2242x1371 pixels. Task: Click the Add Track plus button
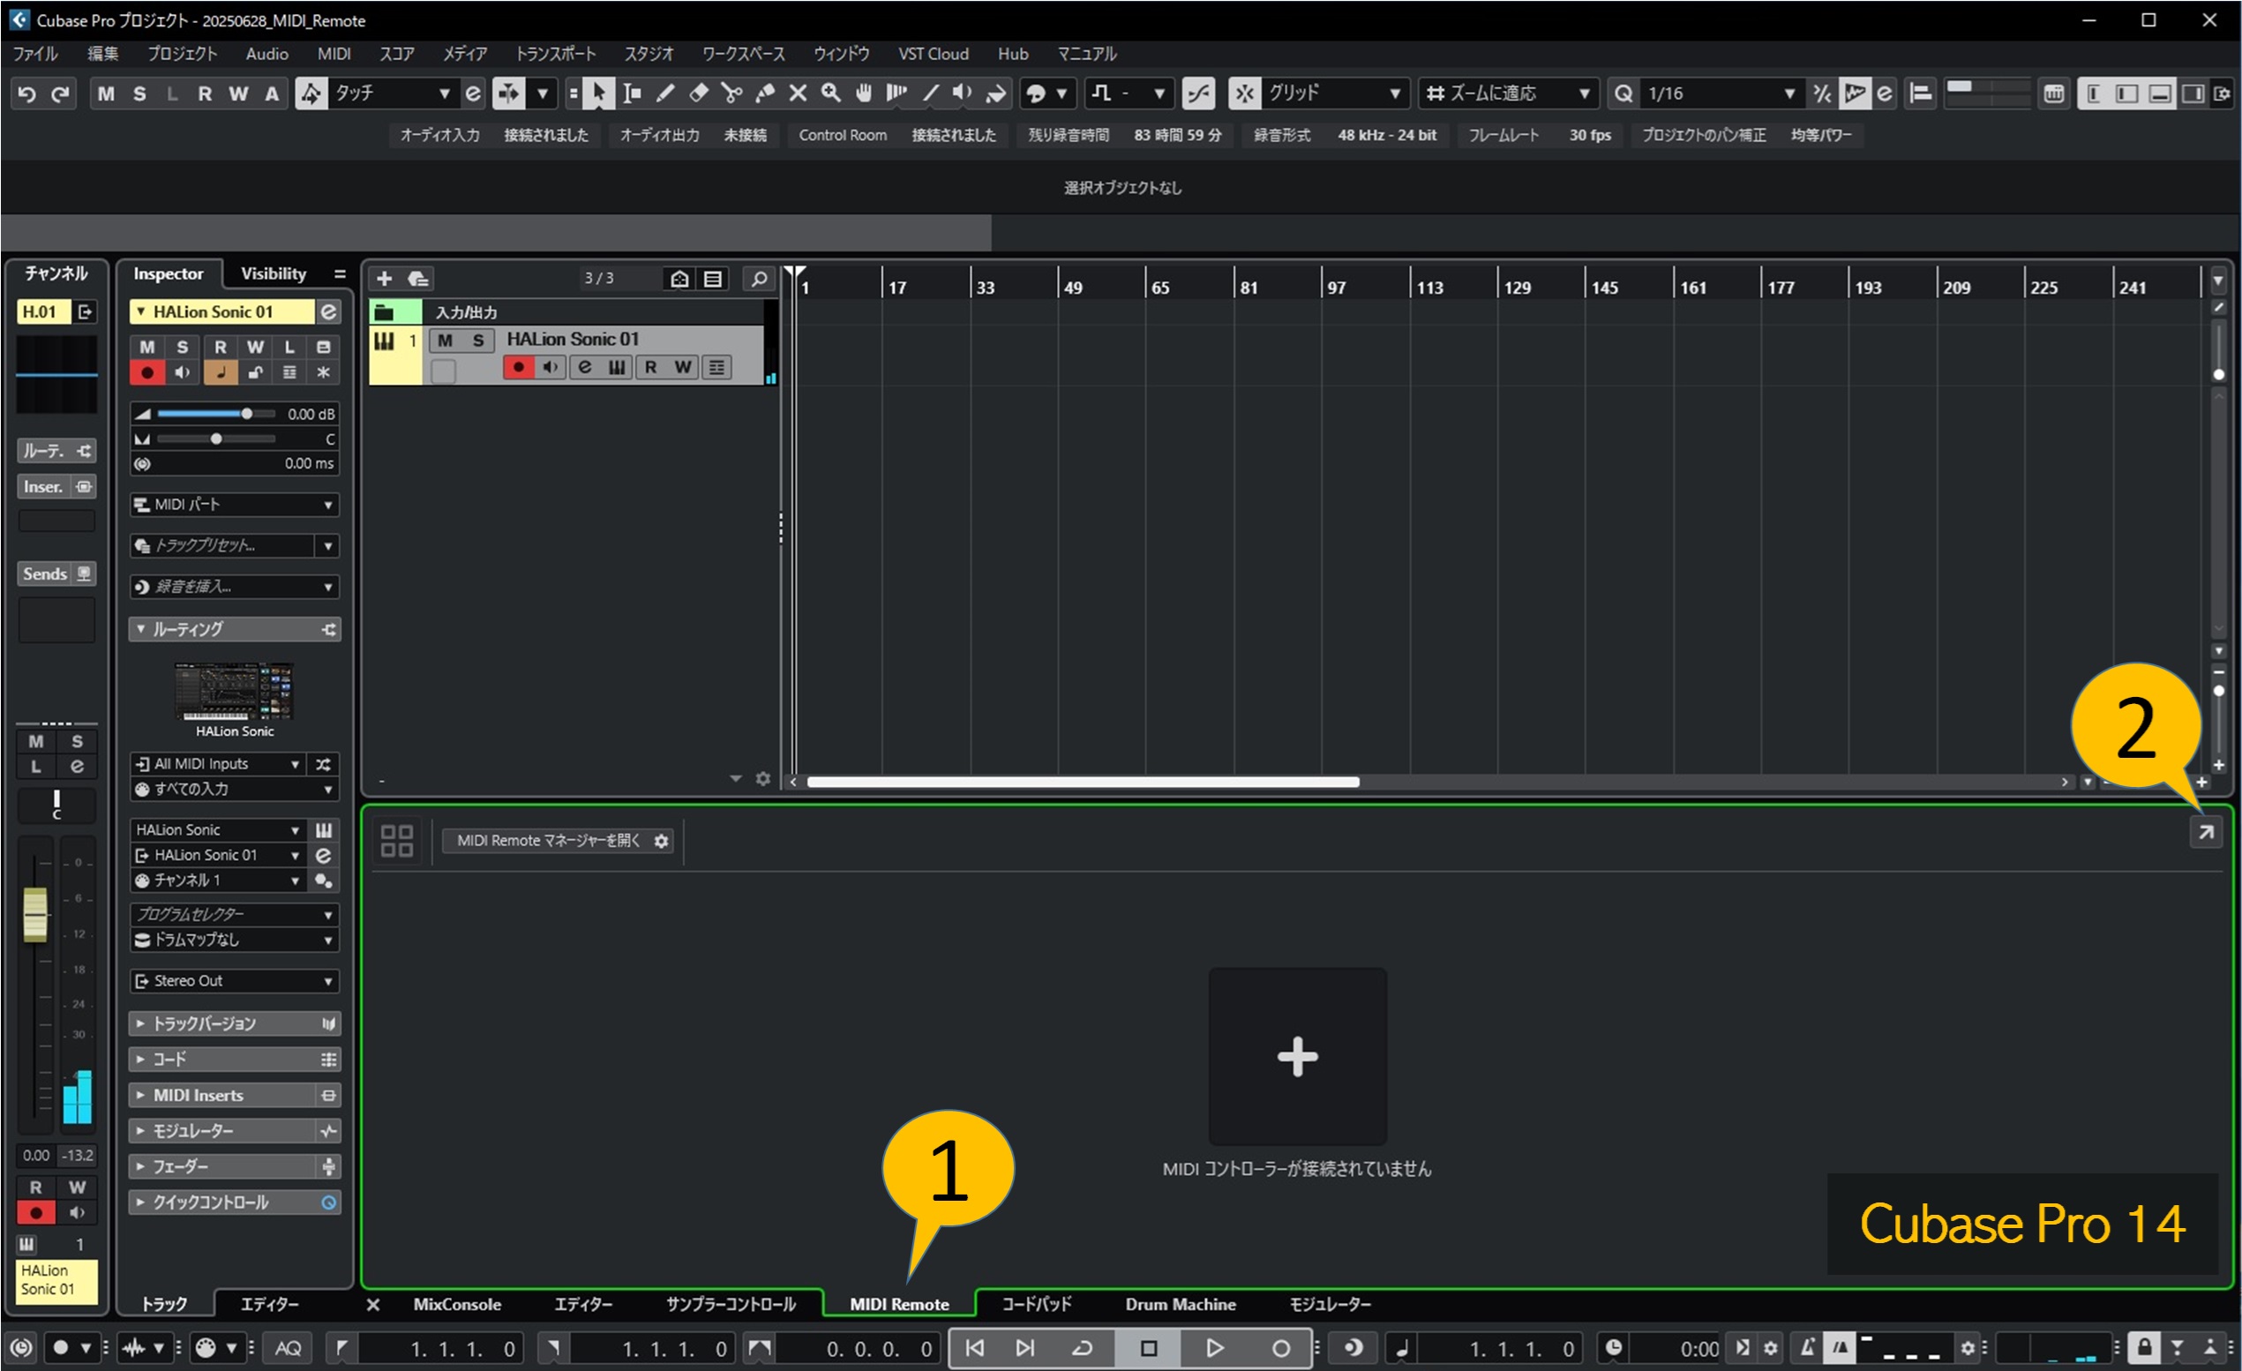pos(384,279)
